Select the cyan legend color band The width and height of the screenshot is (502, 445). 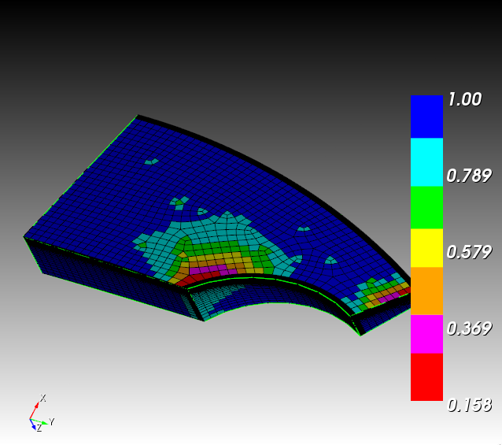pos(426,161)
